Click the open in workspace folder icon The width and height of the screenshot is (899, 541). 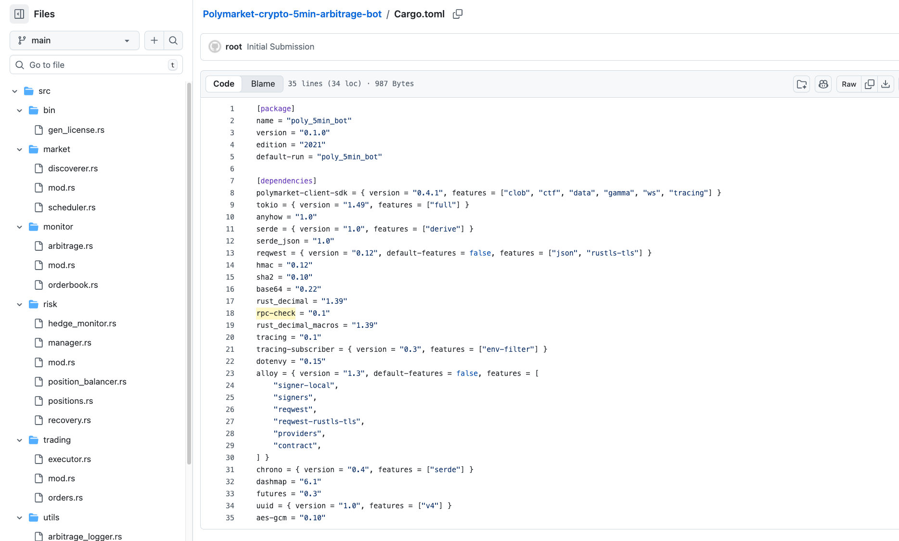tap(802, 84)
